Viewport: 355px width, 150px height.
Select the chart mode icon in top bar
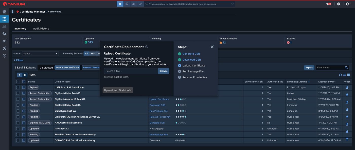coord(134,4)
